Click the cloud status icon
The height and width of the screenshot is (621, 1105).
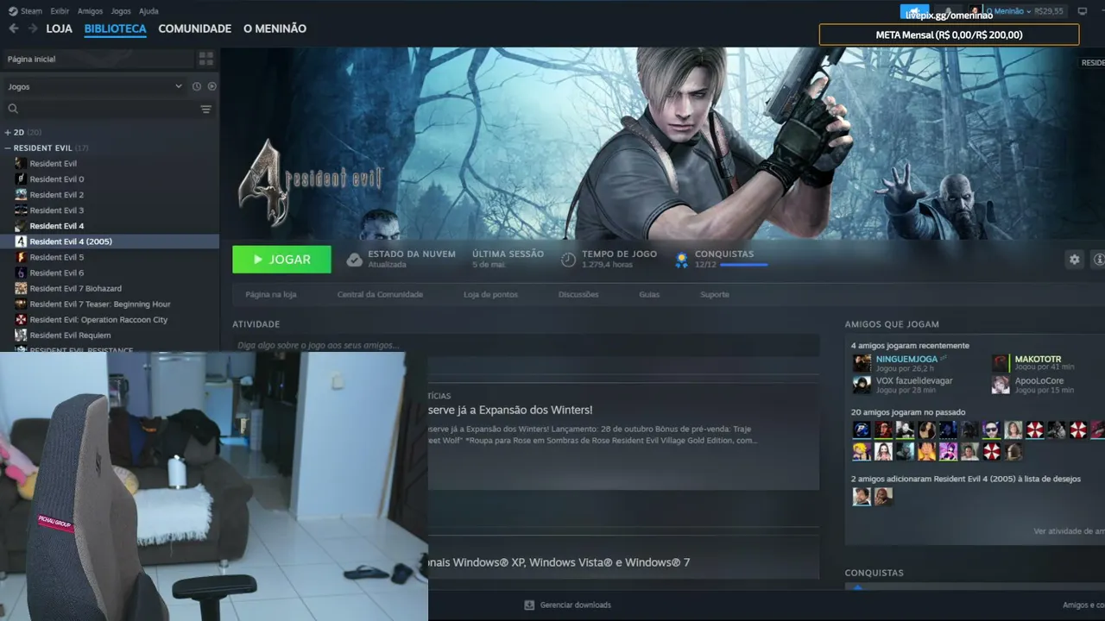pyautogui.click(x=354, y=259)
